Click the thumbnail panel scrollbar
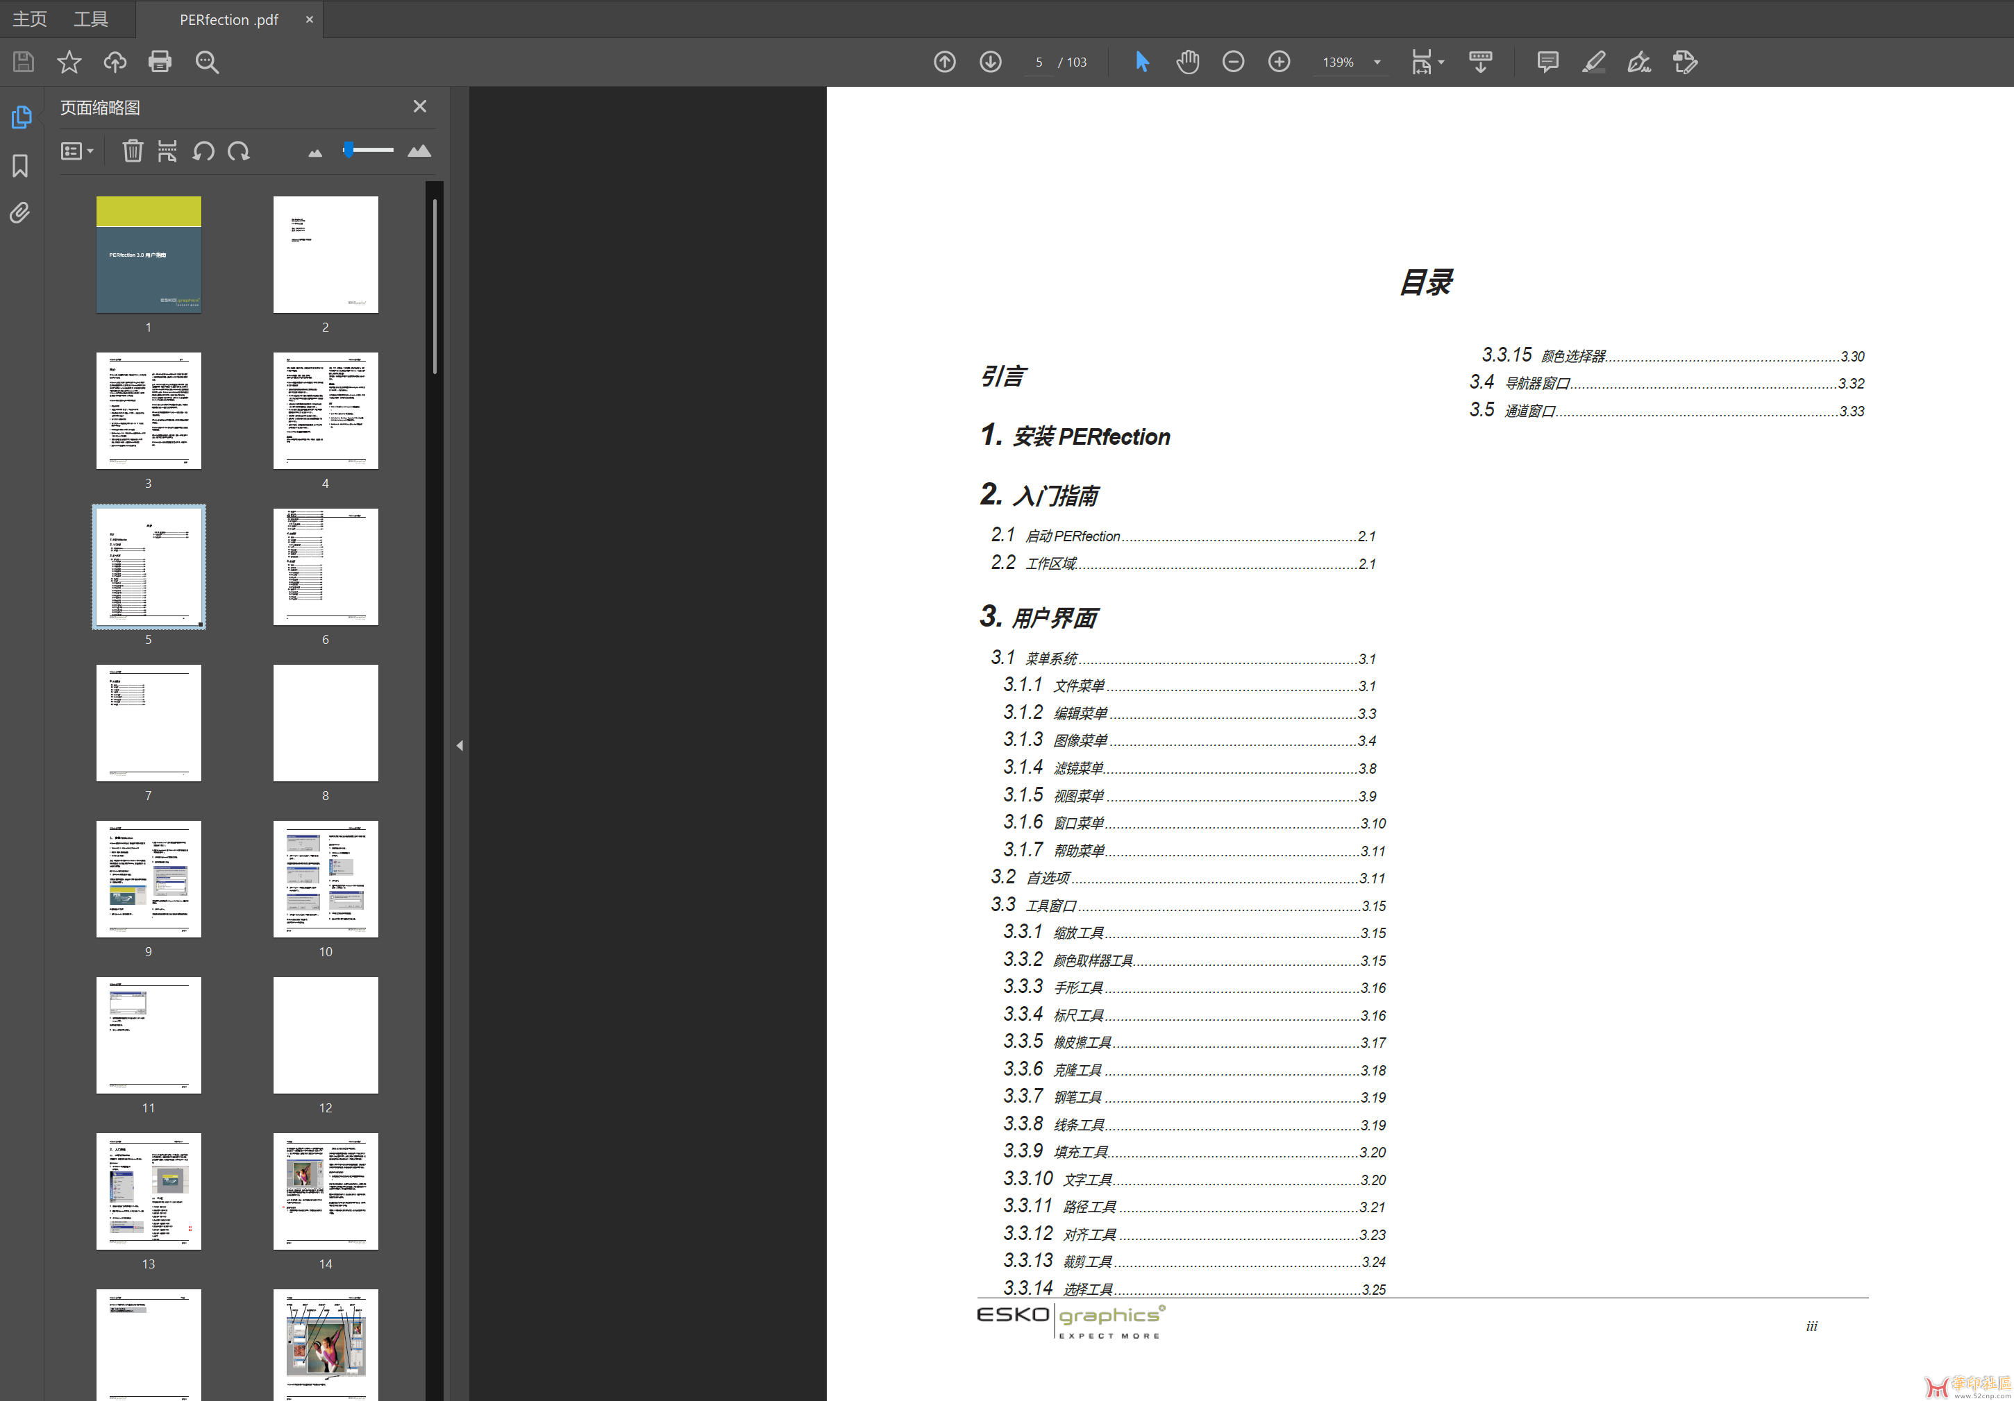The image size is (2014, 1401). (x=434, y=287)
